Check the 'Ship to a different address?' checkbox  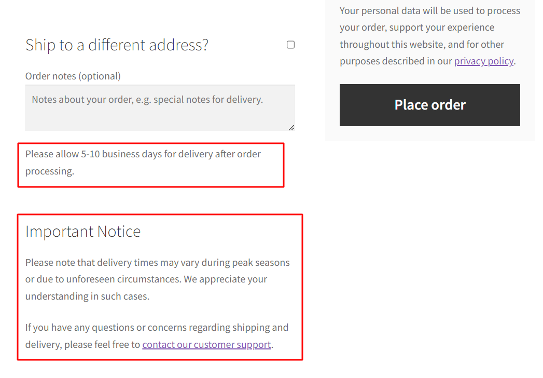(x=290, y=45)
